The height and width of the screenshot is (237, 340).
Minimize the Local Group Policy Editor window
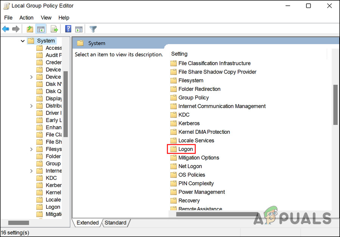pos(288,6)
